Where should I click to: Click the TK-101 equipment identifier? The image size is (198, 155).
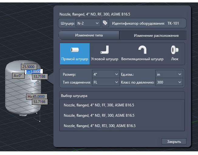[x=173, y=23]
